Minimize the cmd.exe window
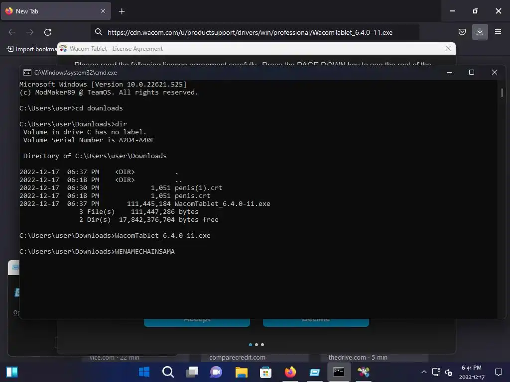Screen dimensions: 510x382 pyautogui.click(x=449, y=72)
